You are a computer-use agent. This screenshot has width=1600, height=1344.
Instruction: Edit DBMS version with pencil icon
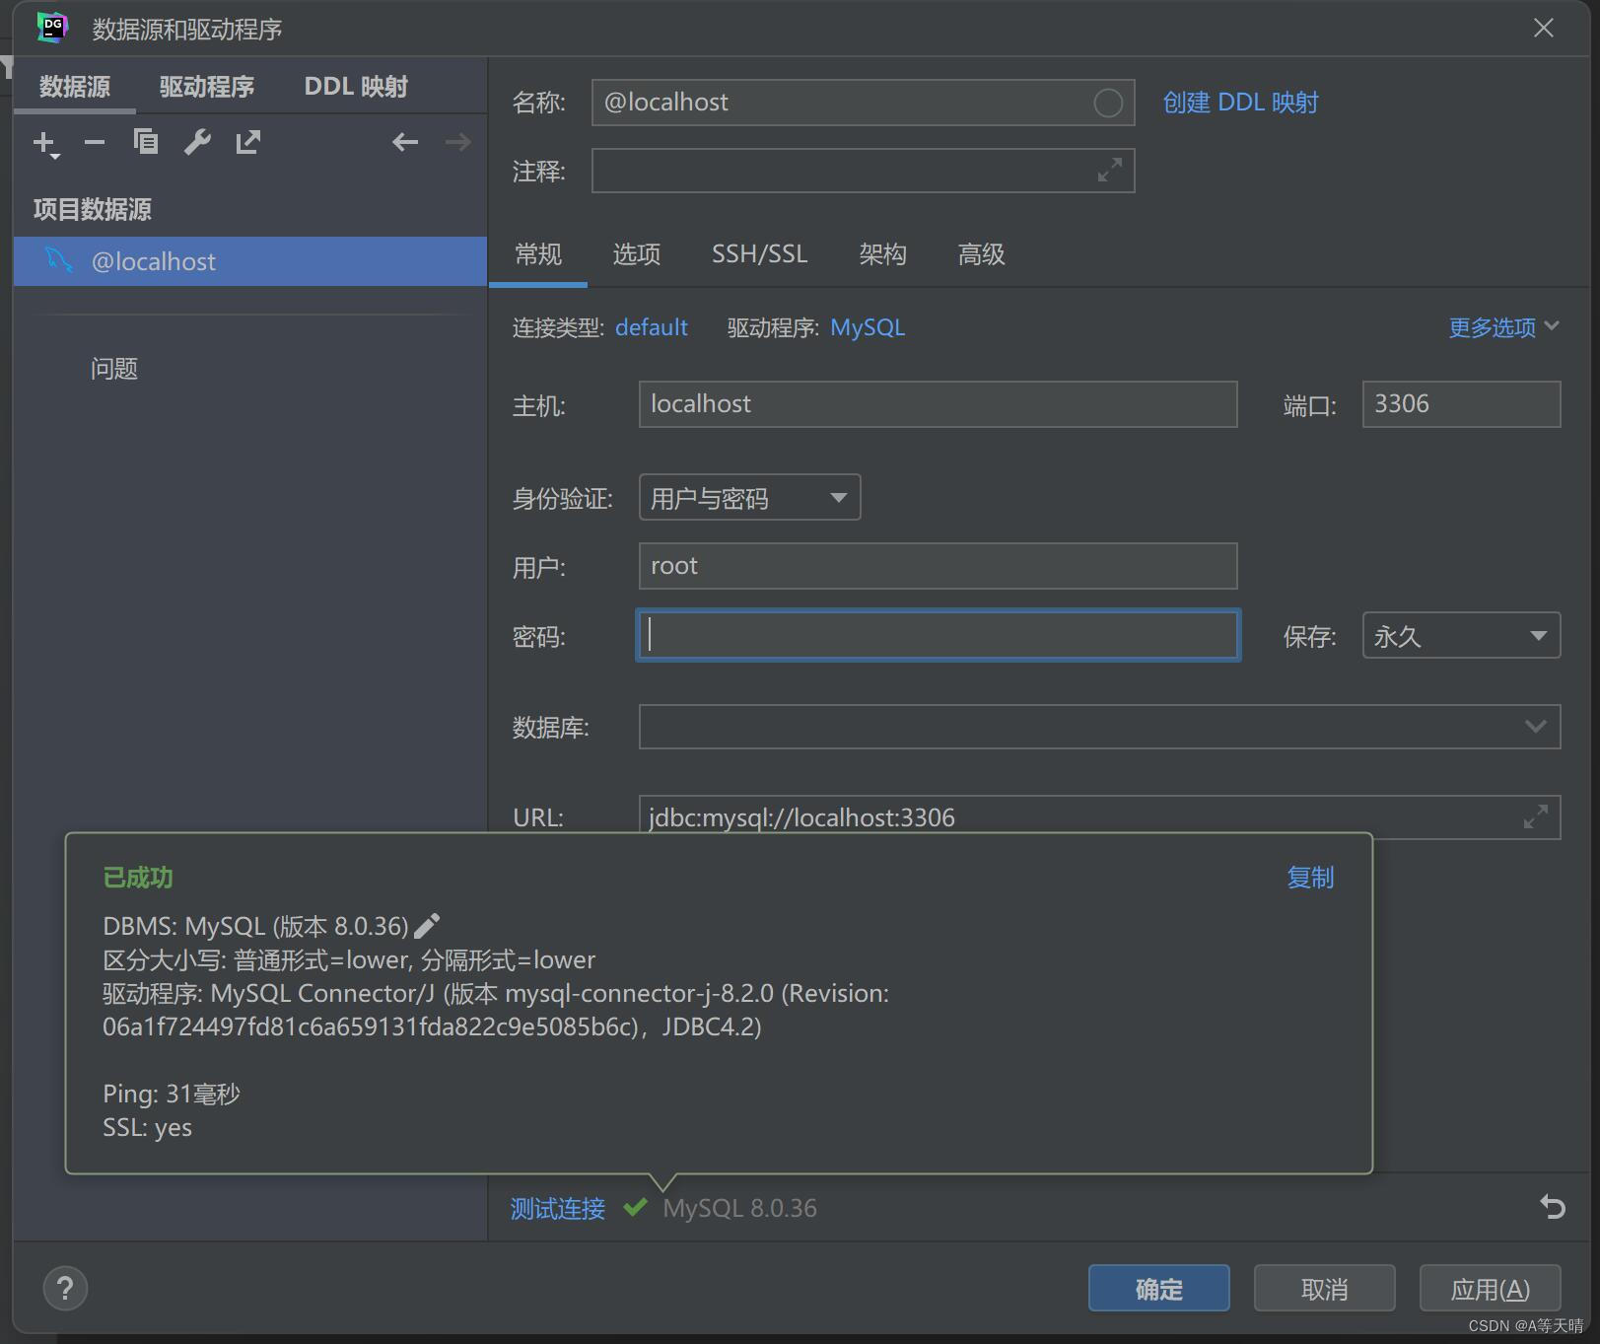[x=427, y=926]
